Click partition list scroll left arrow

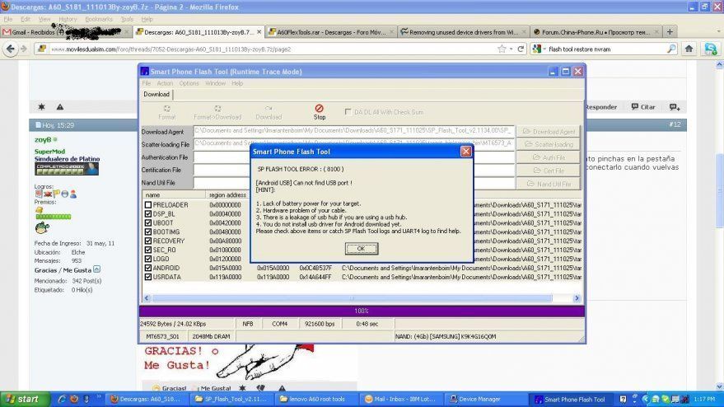pyautogui.click(x=147, y=298)
